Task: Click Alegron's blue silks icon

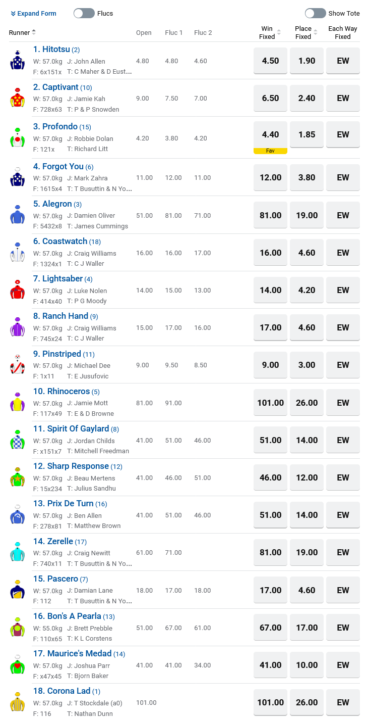Action: click(x=17, y=215)
